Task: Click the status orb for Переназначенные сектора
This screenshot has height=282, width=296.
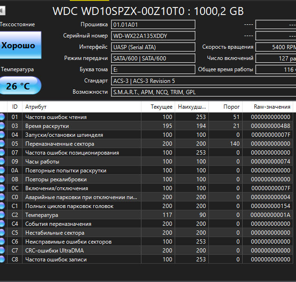Action: point(2,144)
